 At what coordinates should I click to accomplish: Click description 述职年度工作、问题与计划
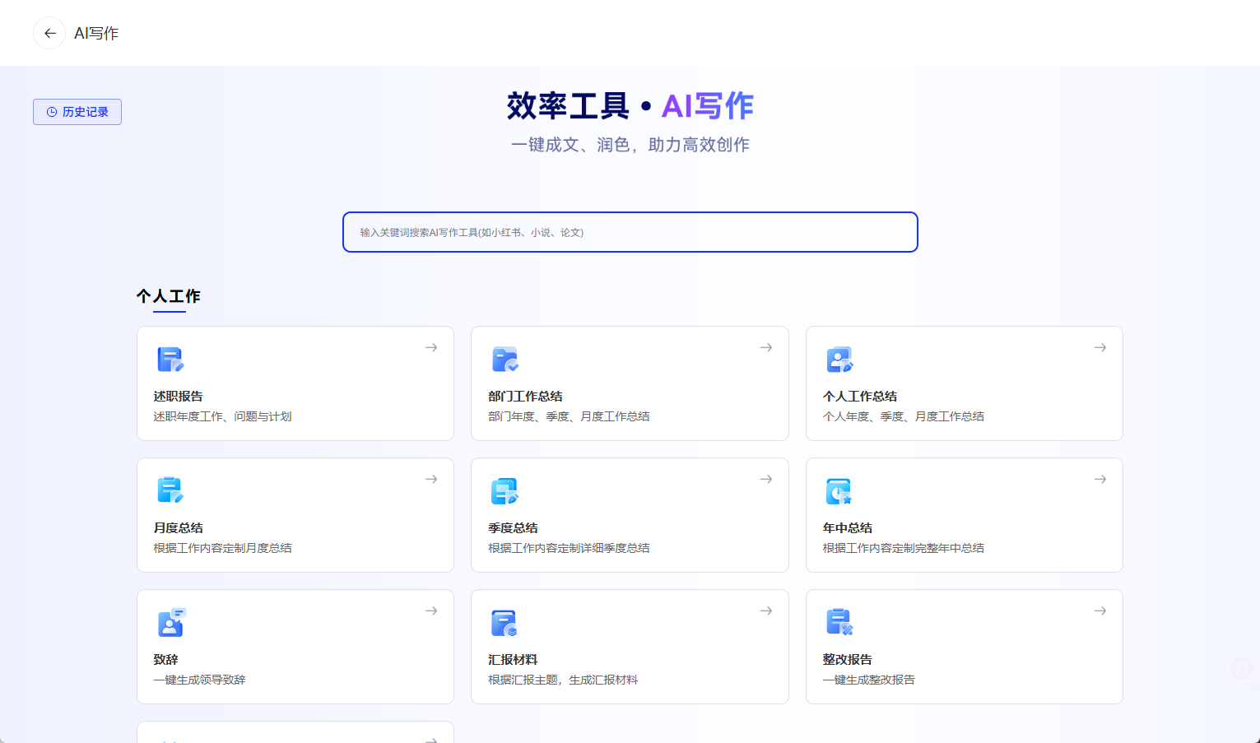222,416
